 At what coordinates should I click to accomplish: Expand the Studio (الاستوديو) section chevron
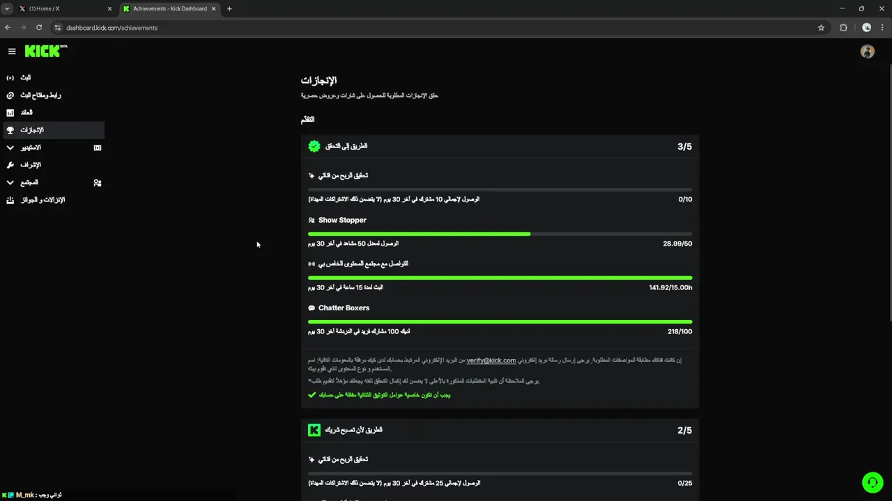(x=10, y=148)
